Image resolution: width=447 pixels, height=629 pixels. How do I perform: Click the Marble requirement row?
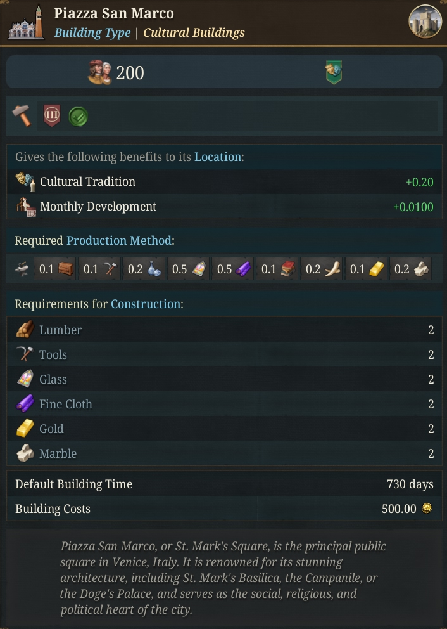(x=224, y=453)
